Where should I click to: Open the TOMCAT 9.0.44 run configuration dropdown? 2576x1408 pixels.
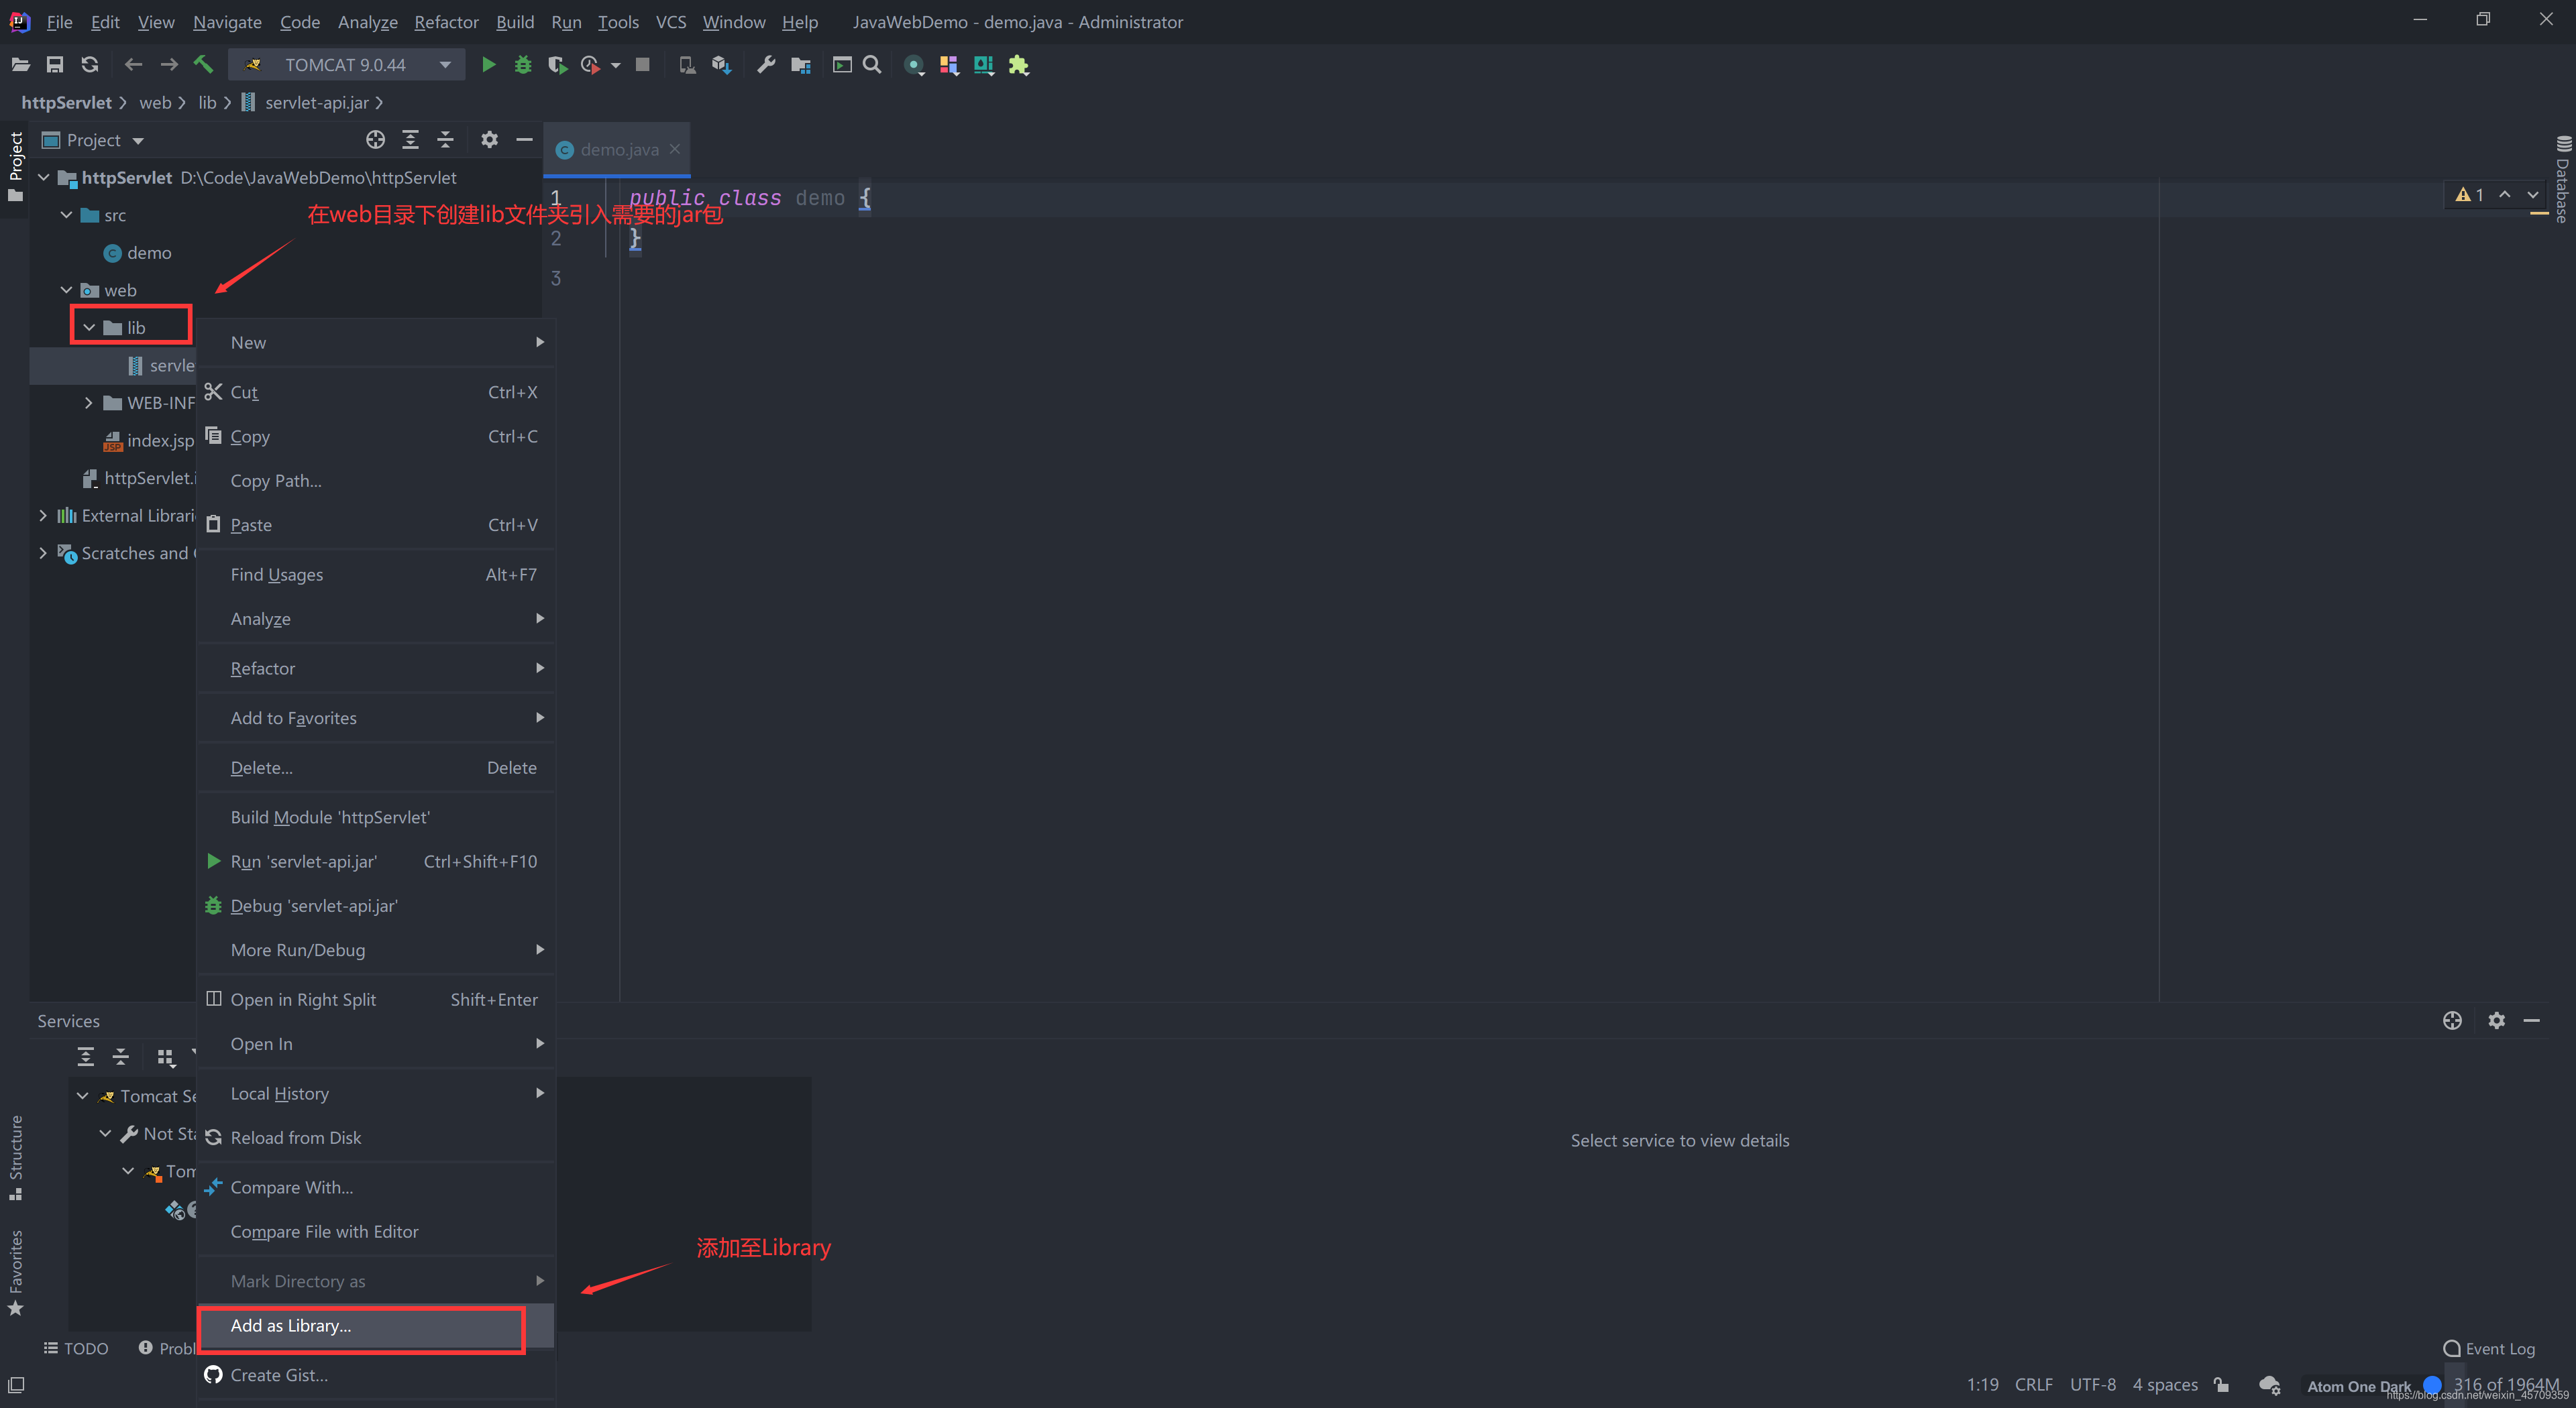346,65
